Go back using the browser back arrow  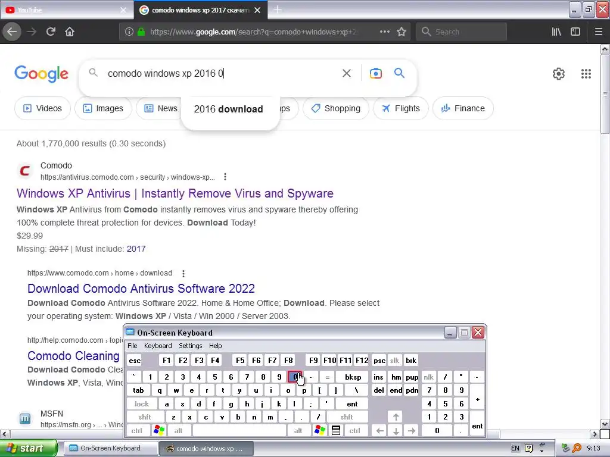(x=12, y=32)
